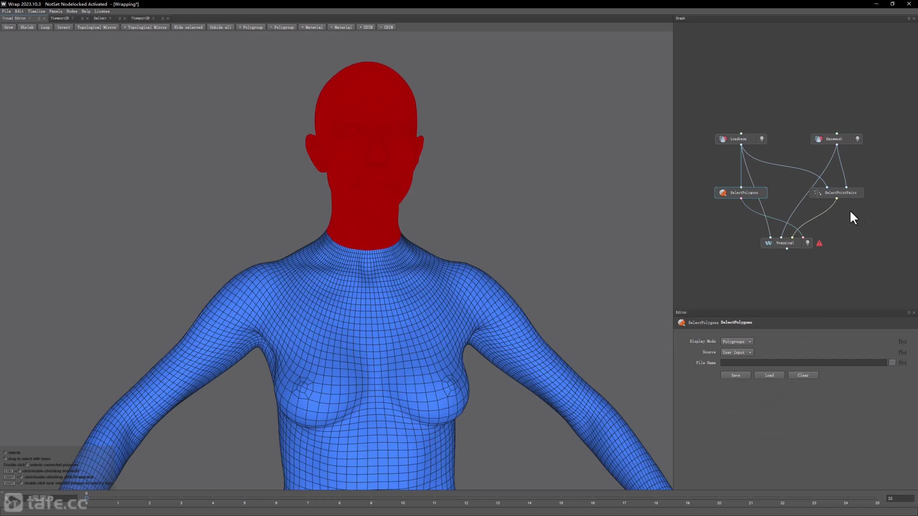Click the Clear button in Editor
The height and width of the screenshot is (516, 918).
(803, 375)
